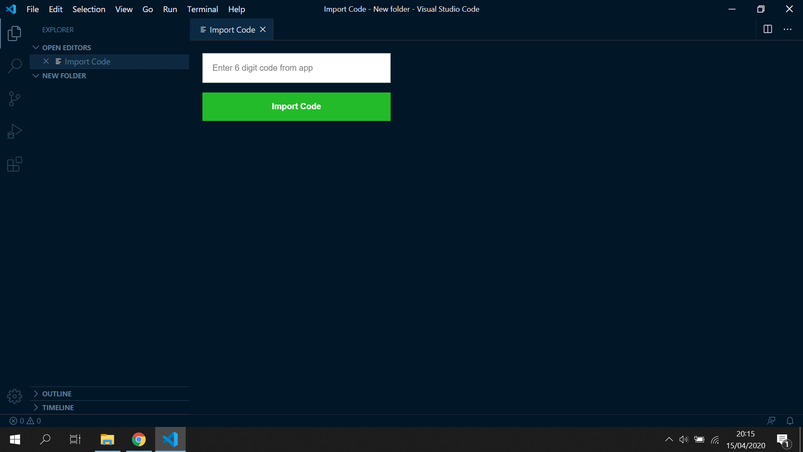Show errors and warnings problems count
The height and width of the screenshot is (452, 803).
pos(25,421)
